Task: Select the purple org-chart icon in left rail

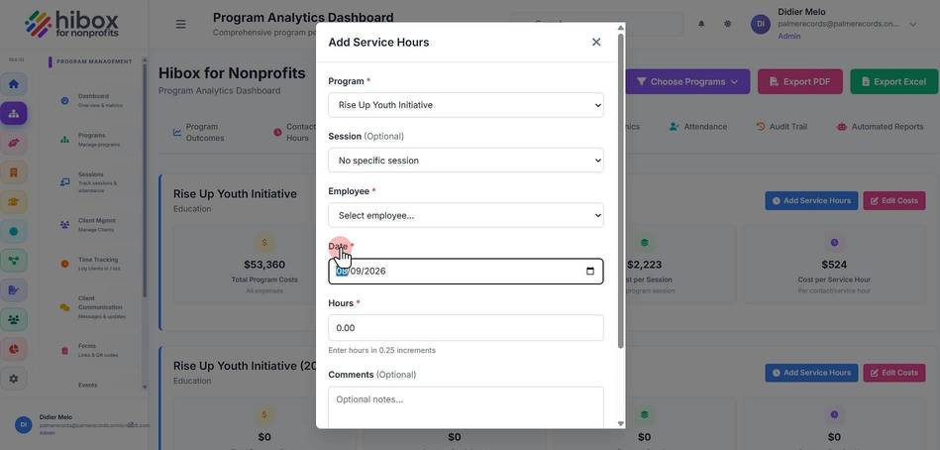Action: [x=13, y=113]
